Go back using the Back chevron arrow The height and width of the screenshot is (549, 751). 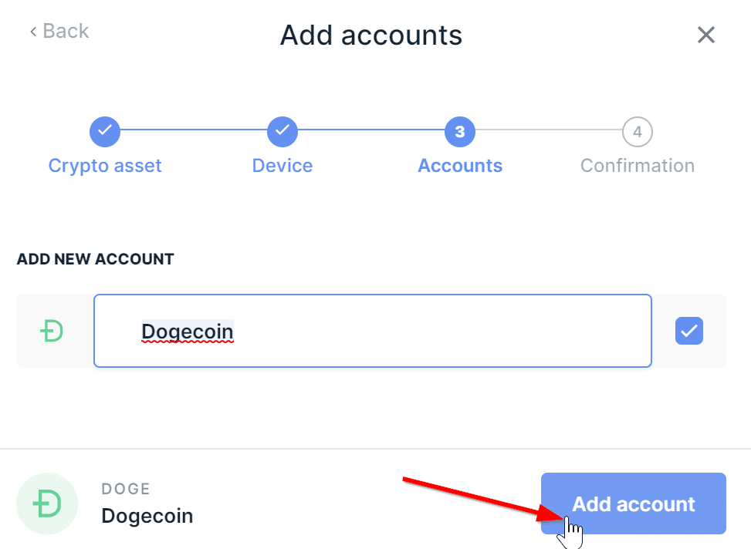(33, 32)
